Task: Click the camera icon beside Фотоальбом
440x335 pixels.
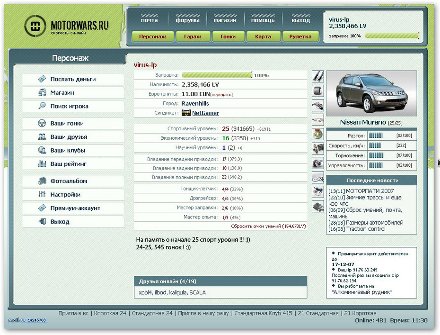Action: (42, 181)
